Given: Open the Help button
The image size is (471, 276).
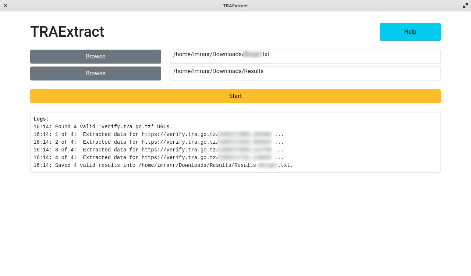Looking at the screenshot, I should [x=410, y=32].
